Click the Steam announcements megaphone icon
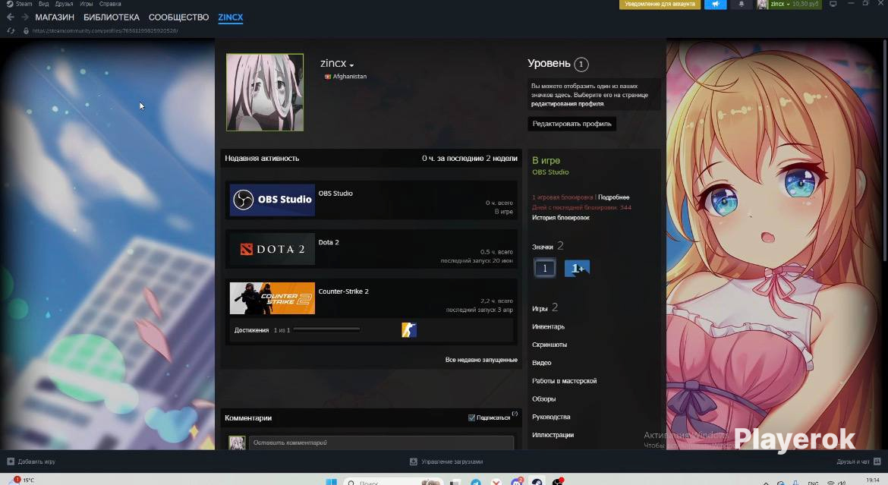 tap(715, 4)
